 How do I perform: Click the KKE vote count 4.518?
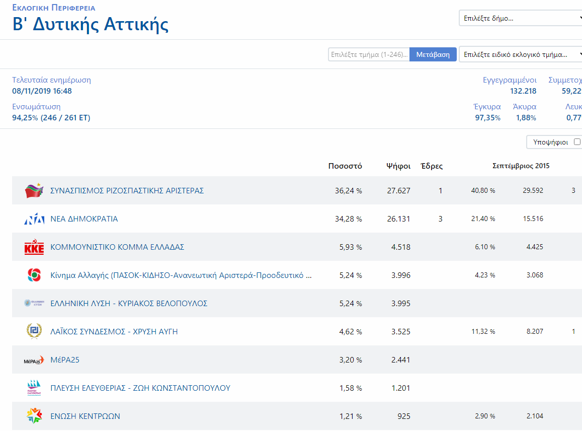[x=401, y=247]
